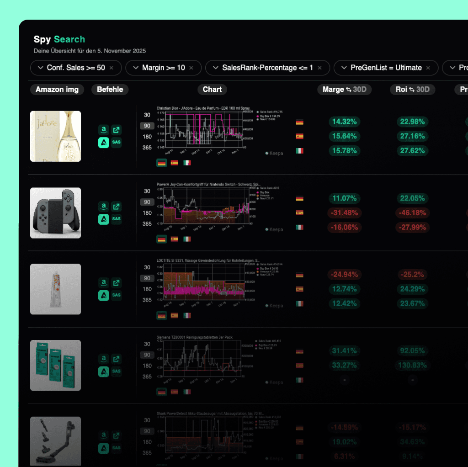This screenshot has height=467, width=468.
Task: Remove the SalesRank-Percentage filter
Action: click(319, 68)
